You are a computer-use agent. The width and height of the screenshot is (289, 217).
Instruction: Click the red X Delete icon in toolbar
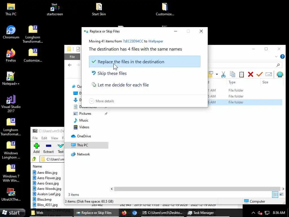(x=251, y=74)
